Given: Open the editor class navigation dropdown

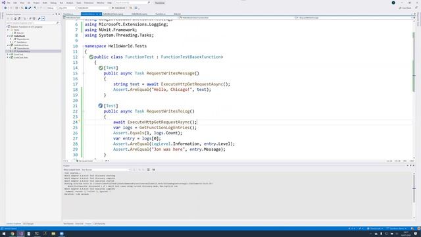Looking at the screenshot, I should tap(238, 18).
